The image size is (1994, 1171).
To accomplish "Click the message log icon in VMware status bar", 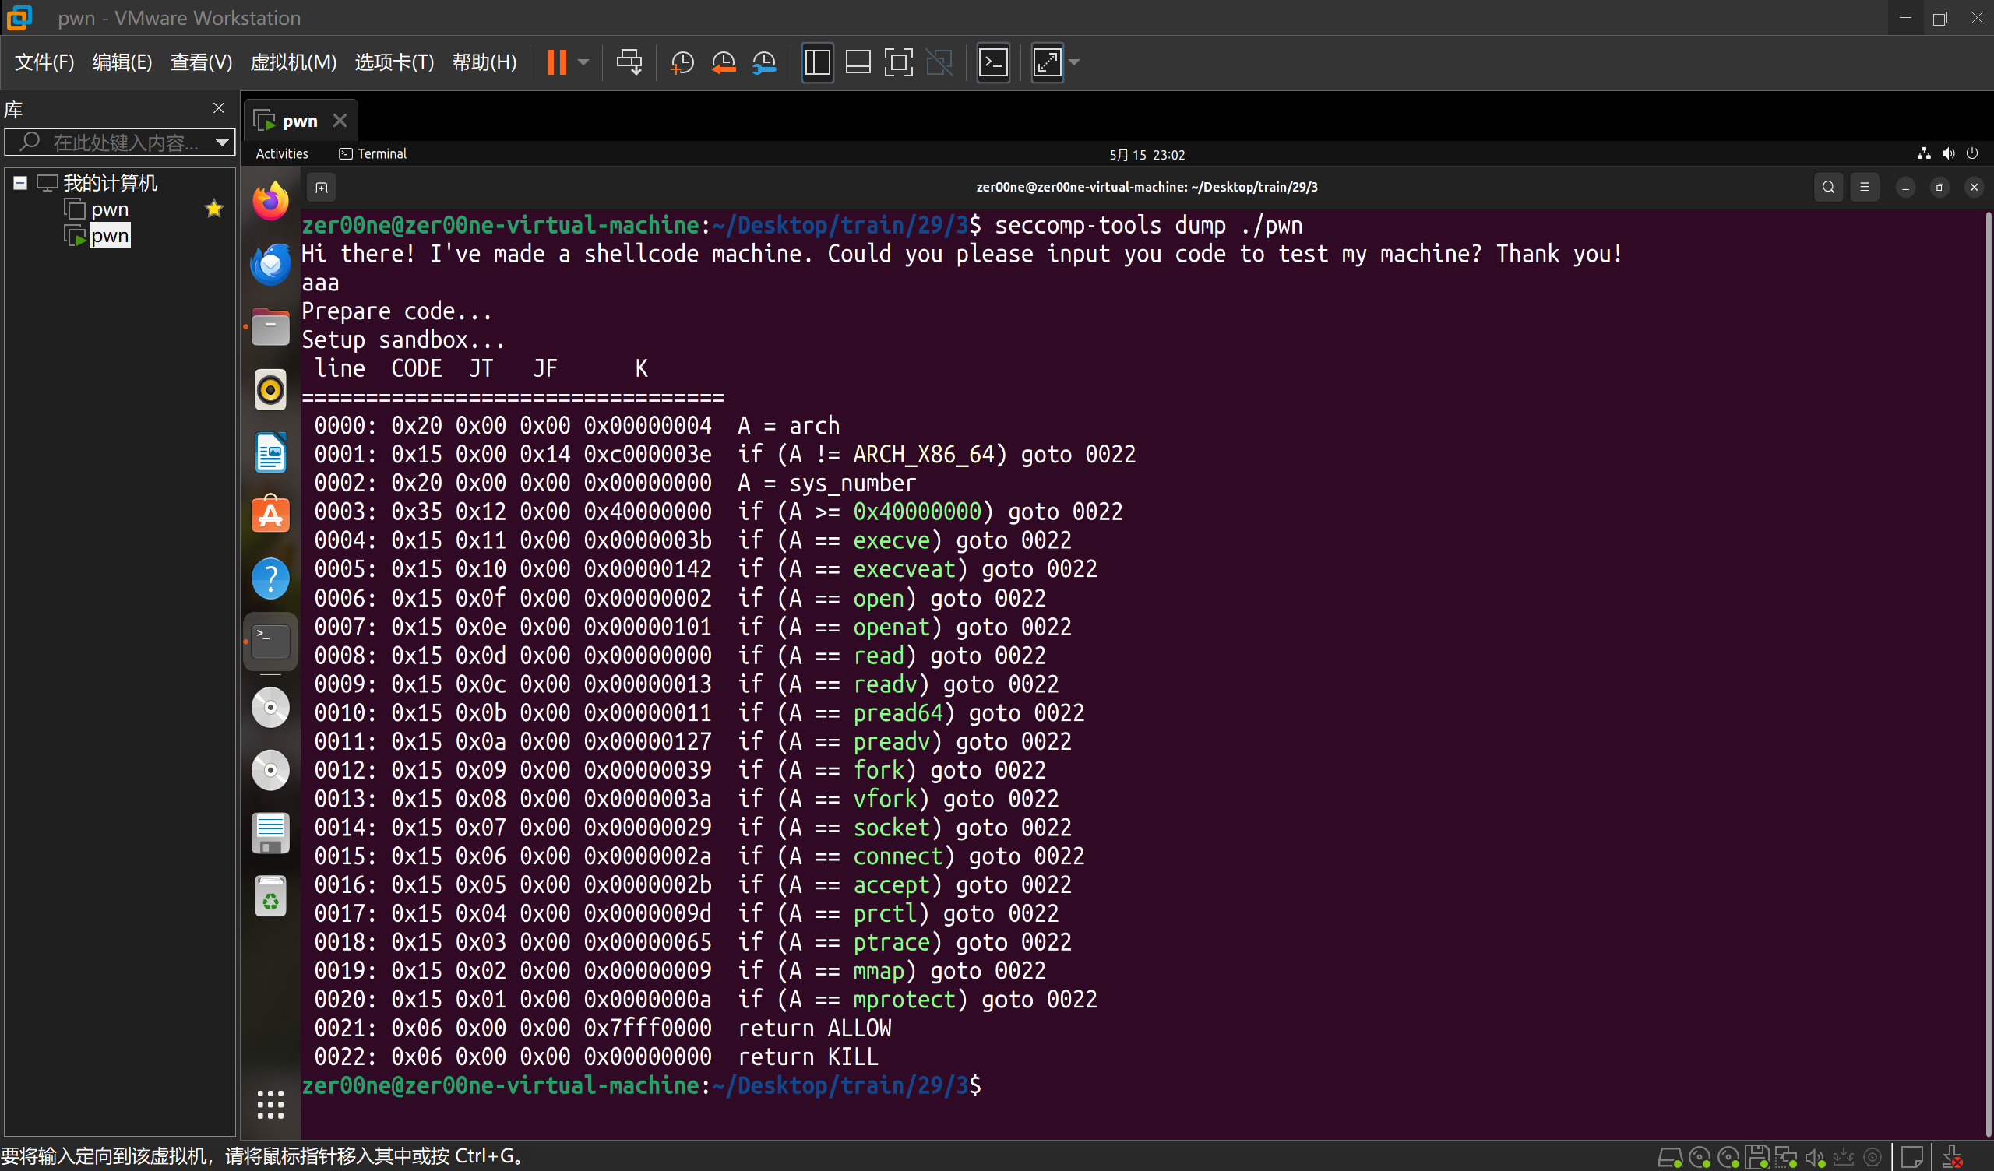I will coord(1911,1158).
